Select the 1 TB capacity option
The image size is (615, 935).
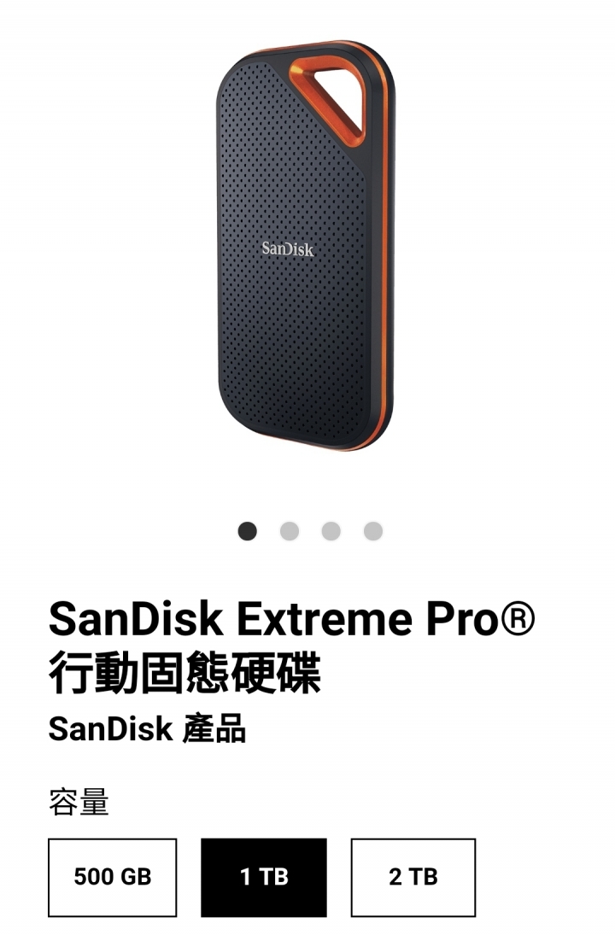(x=264, y=877)
